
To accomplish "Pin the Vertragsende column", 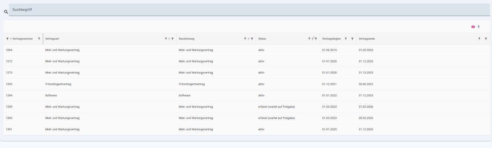I will click(479, 39).
